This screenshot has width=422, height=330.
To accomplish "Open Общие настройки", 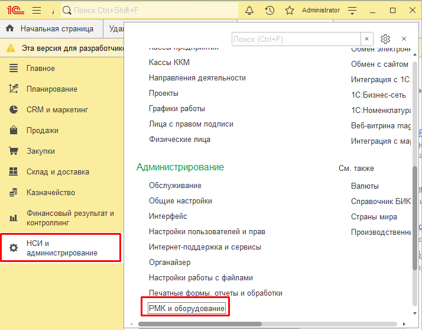I will tap(181, 200).
